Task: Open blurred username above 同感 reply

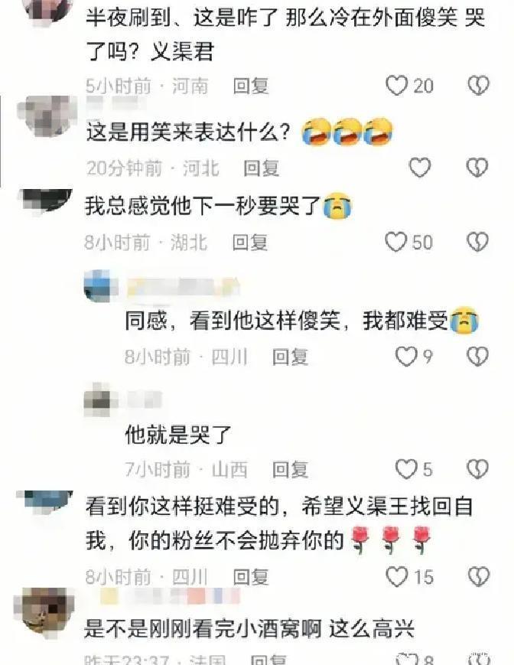Action: pyautogui.click(x=184, y=286)
